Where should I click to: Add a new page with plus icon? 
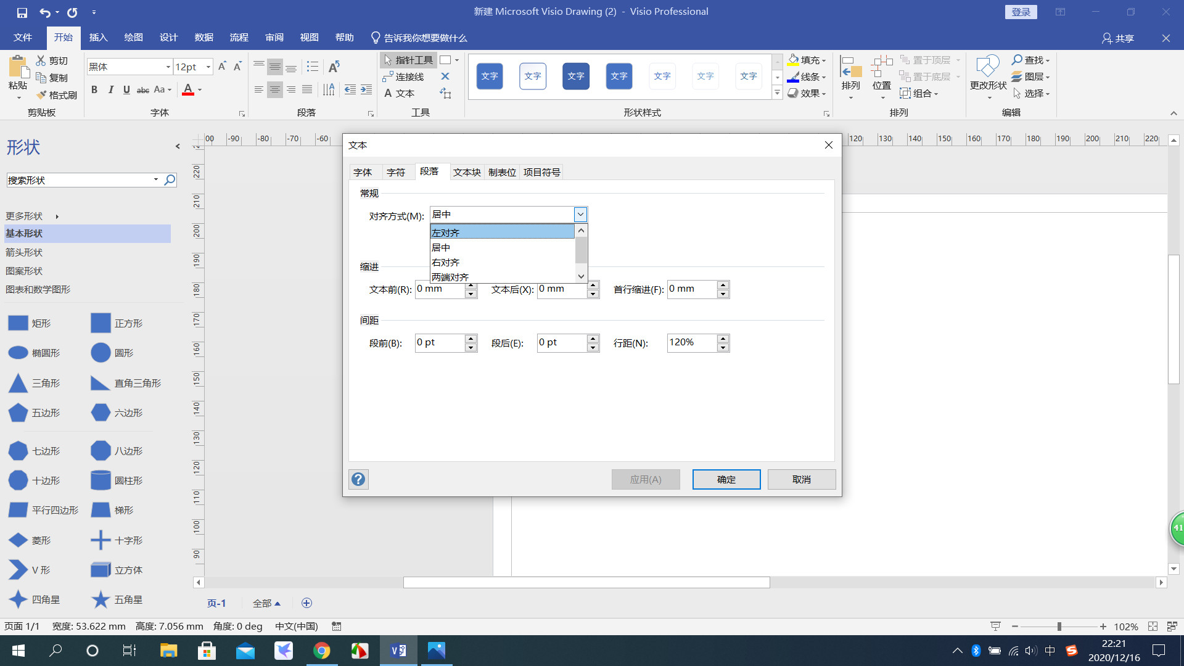[x=306, y=602]
